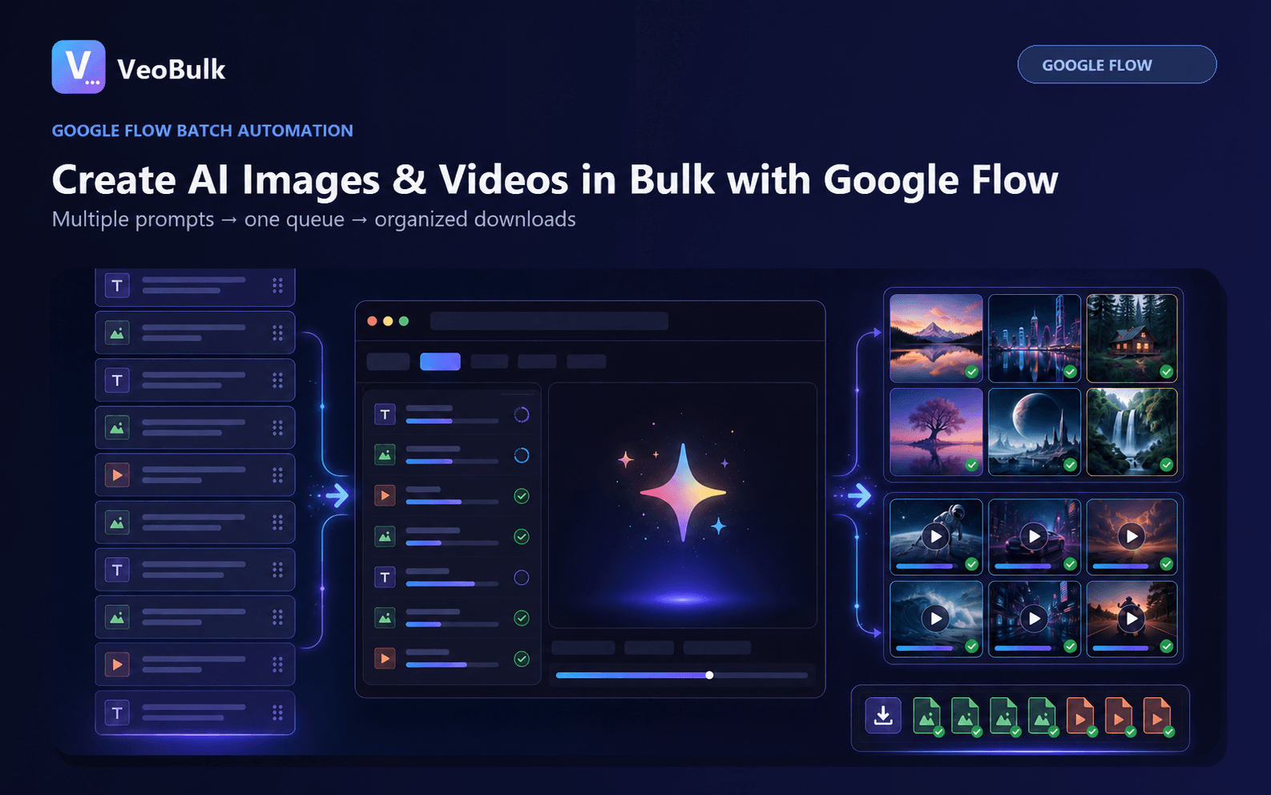Viewport: 1271px width, 795px height.
Task: Click the green checkmark on the waterfall thumbnail
Action: pos(1166,465)
